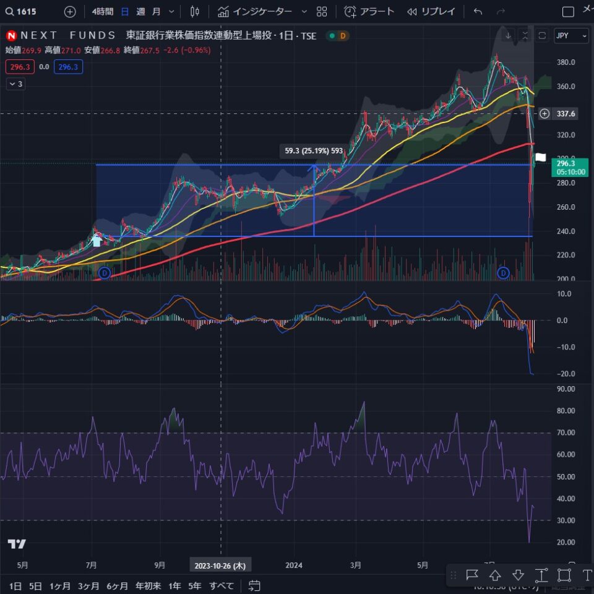Select the flag mark drawing tool
Image resolution: width=594 pixels, height=594 pixels.
click(472, 575)
